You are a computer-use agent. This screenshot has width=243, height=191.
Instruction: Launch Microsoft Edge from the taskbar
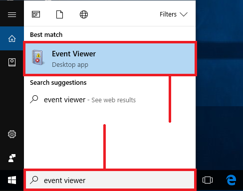[231, 180]
